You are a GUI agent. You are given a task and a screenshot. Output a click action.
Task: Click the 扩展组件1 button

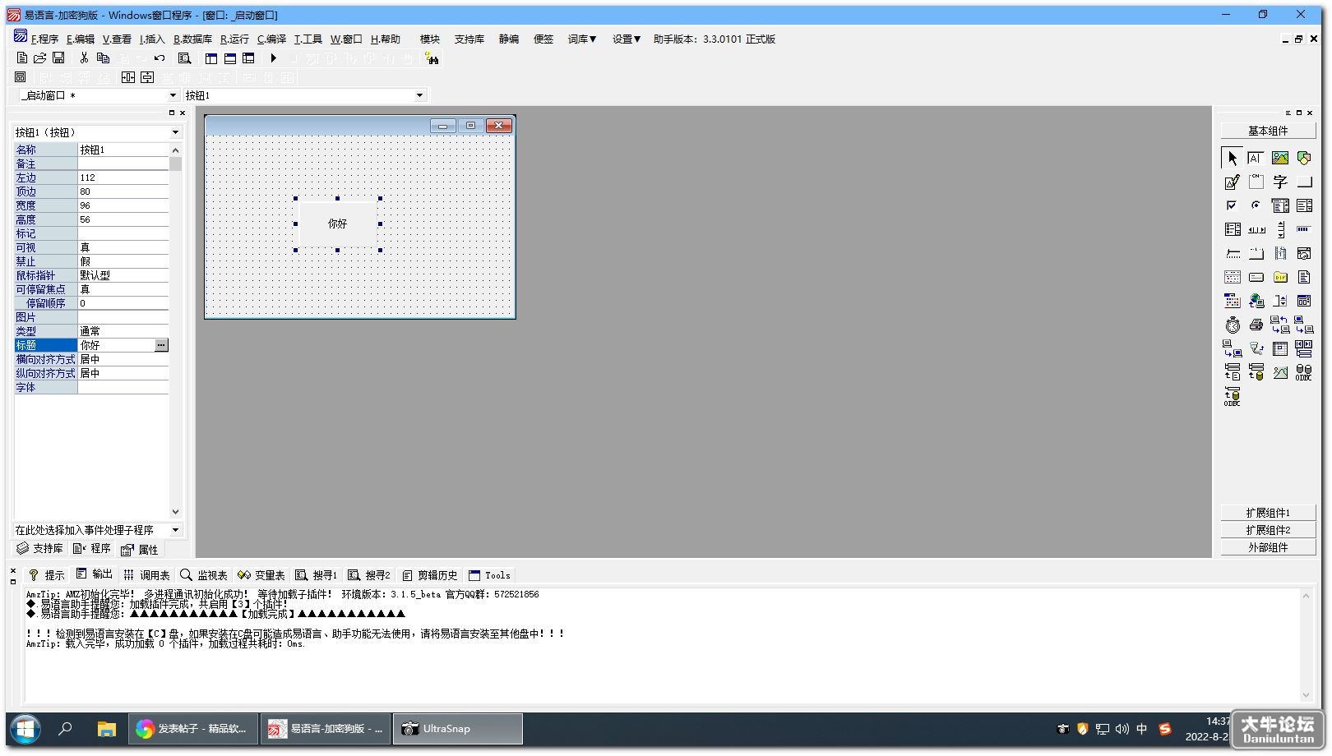[x=1268, y=513]
